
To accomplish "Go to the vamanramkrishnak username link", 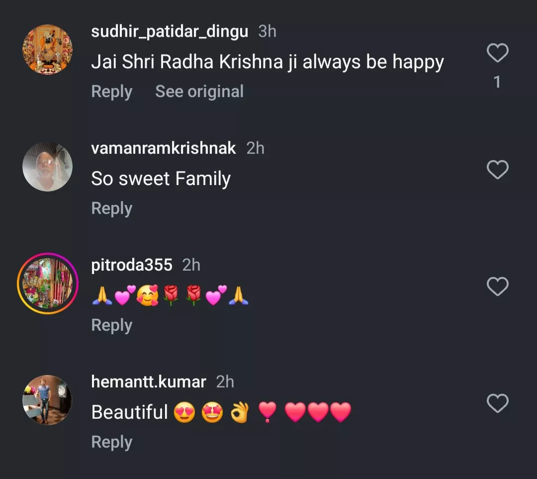I will [x=164, y=148].
